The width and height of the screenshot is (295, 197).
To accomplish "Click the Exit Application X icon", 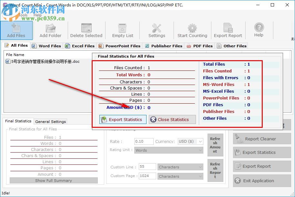I will [x=238, y=181].
